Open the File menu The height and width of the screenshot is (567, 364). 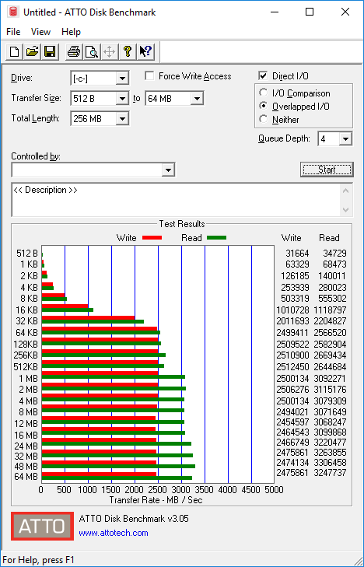(x=13, y=32)
